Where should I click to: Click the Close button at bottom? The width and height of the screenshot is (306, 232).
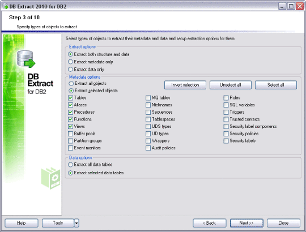click(283, 223)
